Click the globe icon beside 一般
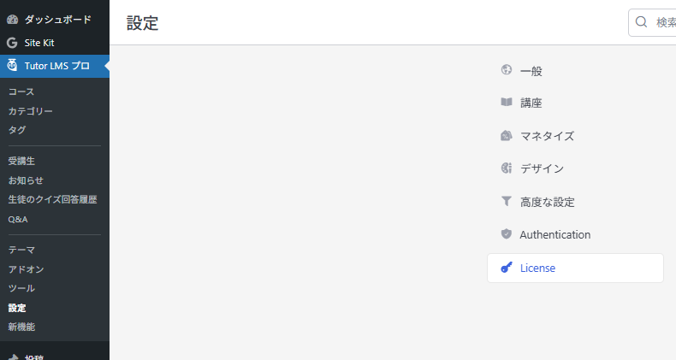This screenshot has height=360, width=676. click(507, 70)
